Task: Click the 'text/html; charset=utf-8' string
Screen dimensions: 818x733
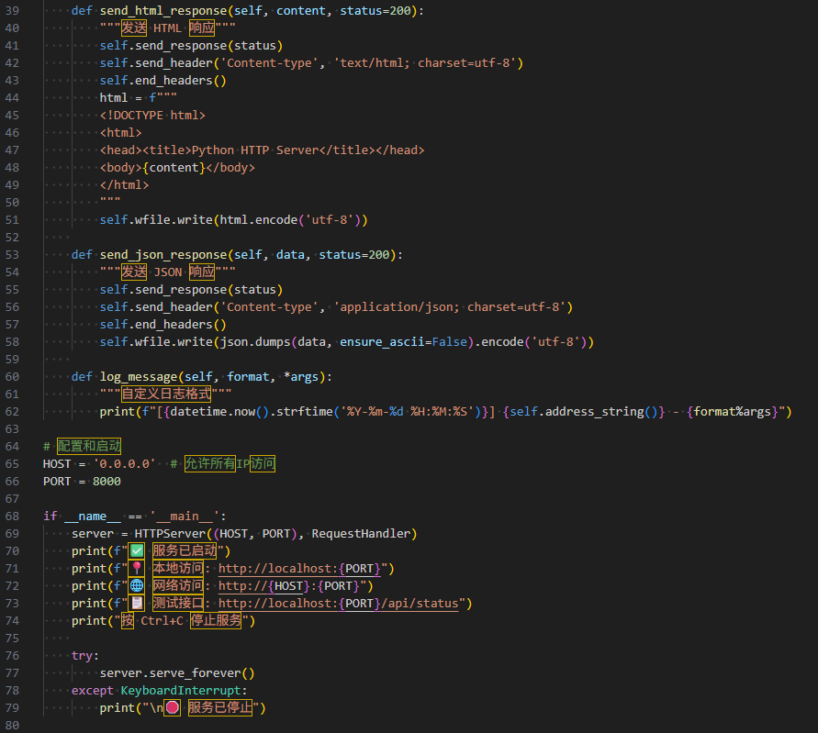Action: point(425,62)
